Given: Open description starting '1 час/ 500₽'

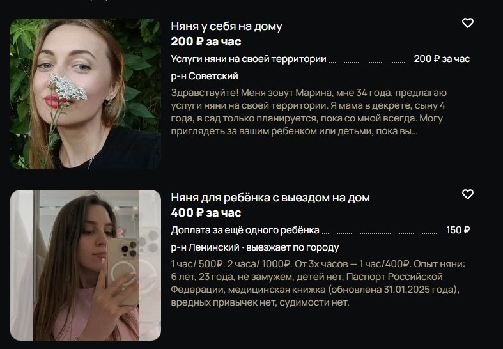Looking at the screenshot, I should 318,283.
